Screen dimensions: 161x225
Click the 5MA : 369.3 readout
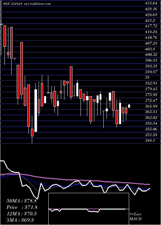(x=20, y=220)
